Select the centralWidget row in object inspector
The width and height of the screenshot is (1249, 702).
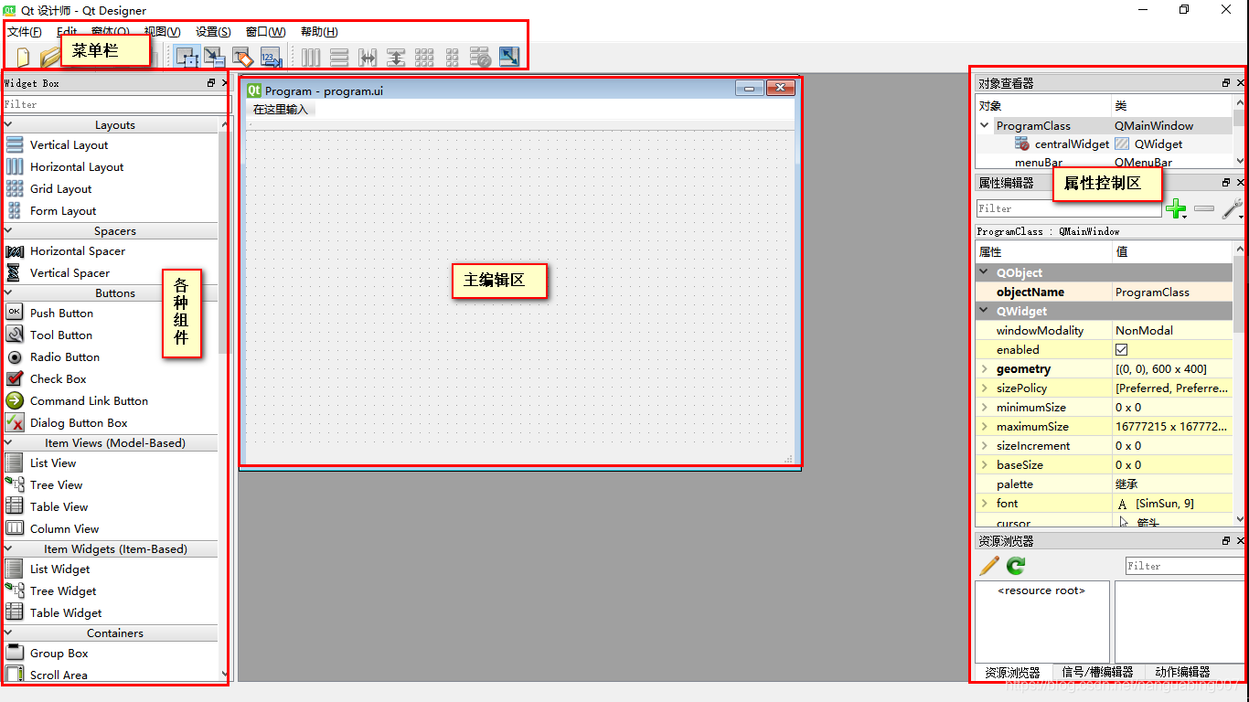tap(1104, 144)
